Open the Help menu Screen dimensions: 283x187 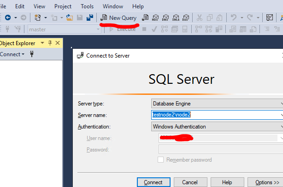138,6
